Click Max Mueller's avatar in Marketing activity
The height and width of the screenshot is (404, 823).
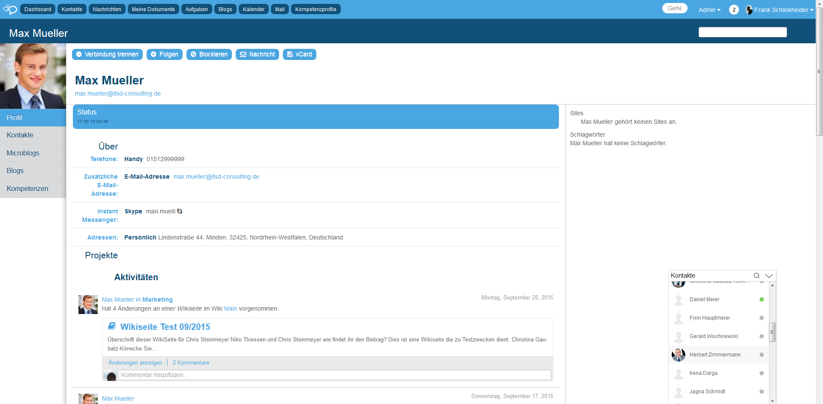(x=88, y=305)
